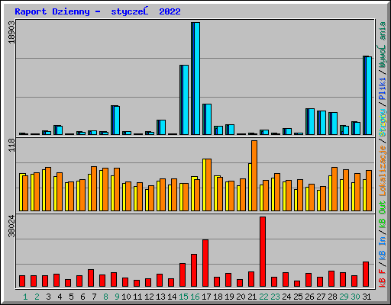Select the red kB bar for day 16
This screenshot has width=391, height=305.
194,270
